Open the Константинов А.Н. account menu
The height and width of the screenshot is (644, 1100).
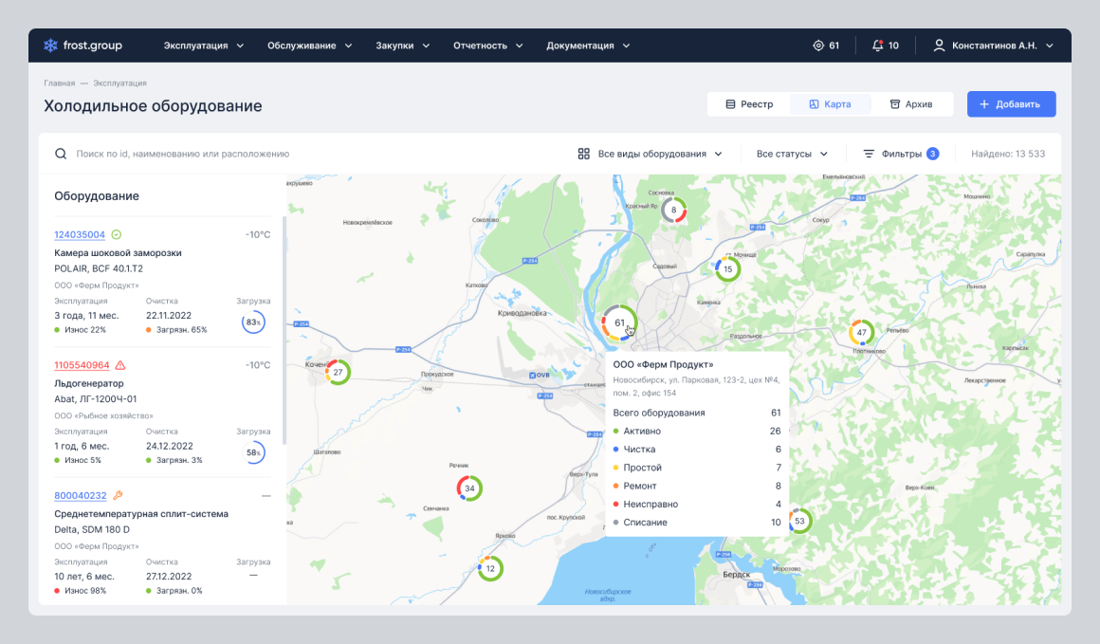click(993, 46)
